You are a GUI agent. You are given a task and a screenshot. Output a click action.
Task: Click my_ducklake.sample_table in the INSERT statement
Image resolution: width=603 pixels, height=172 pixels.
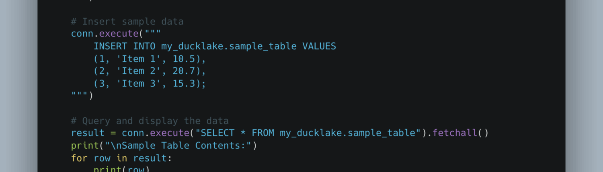point(229,46)
